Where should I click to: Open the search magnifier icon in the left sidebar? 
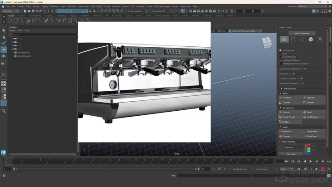coord(4,111)
